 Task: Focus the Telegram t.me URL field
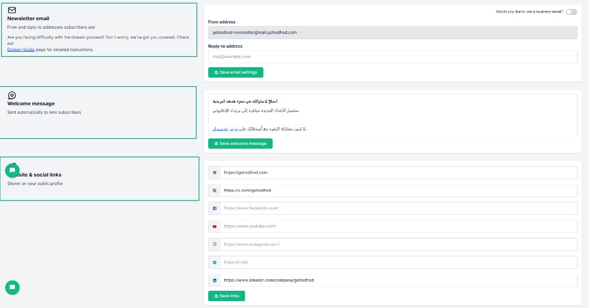point(399,262)
